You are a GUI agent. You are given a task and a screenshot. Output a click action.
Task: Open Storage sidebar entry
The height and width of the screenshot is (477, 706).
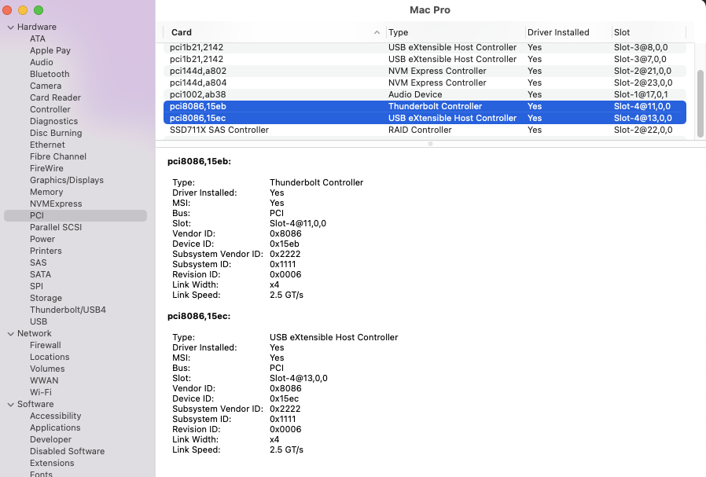(46, 298)
